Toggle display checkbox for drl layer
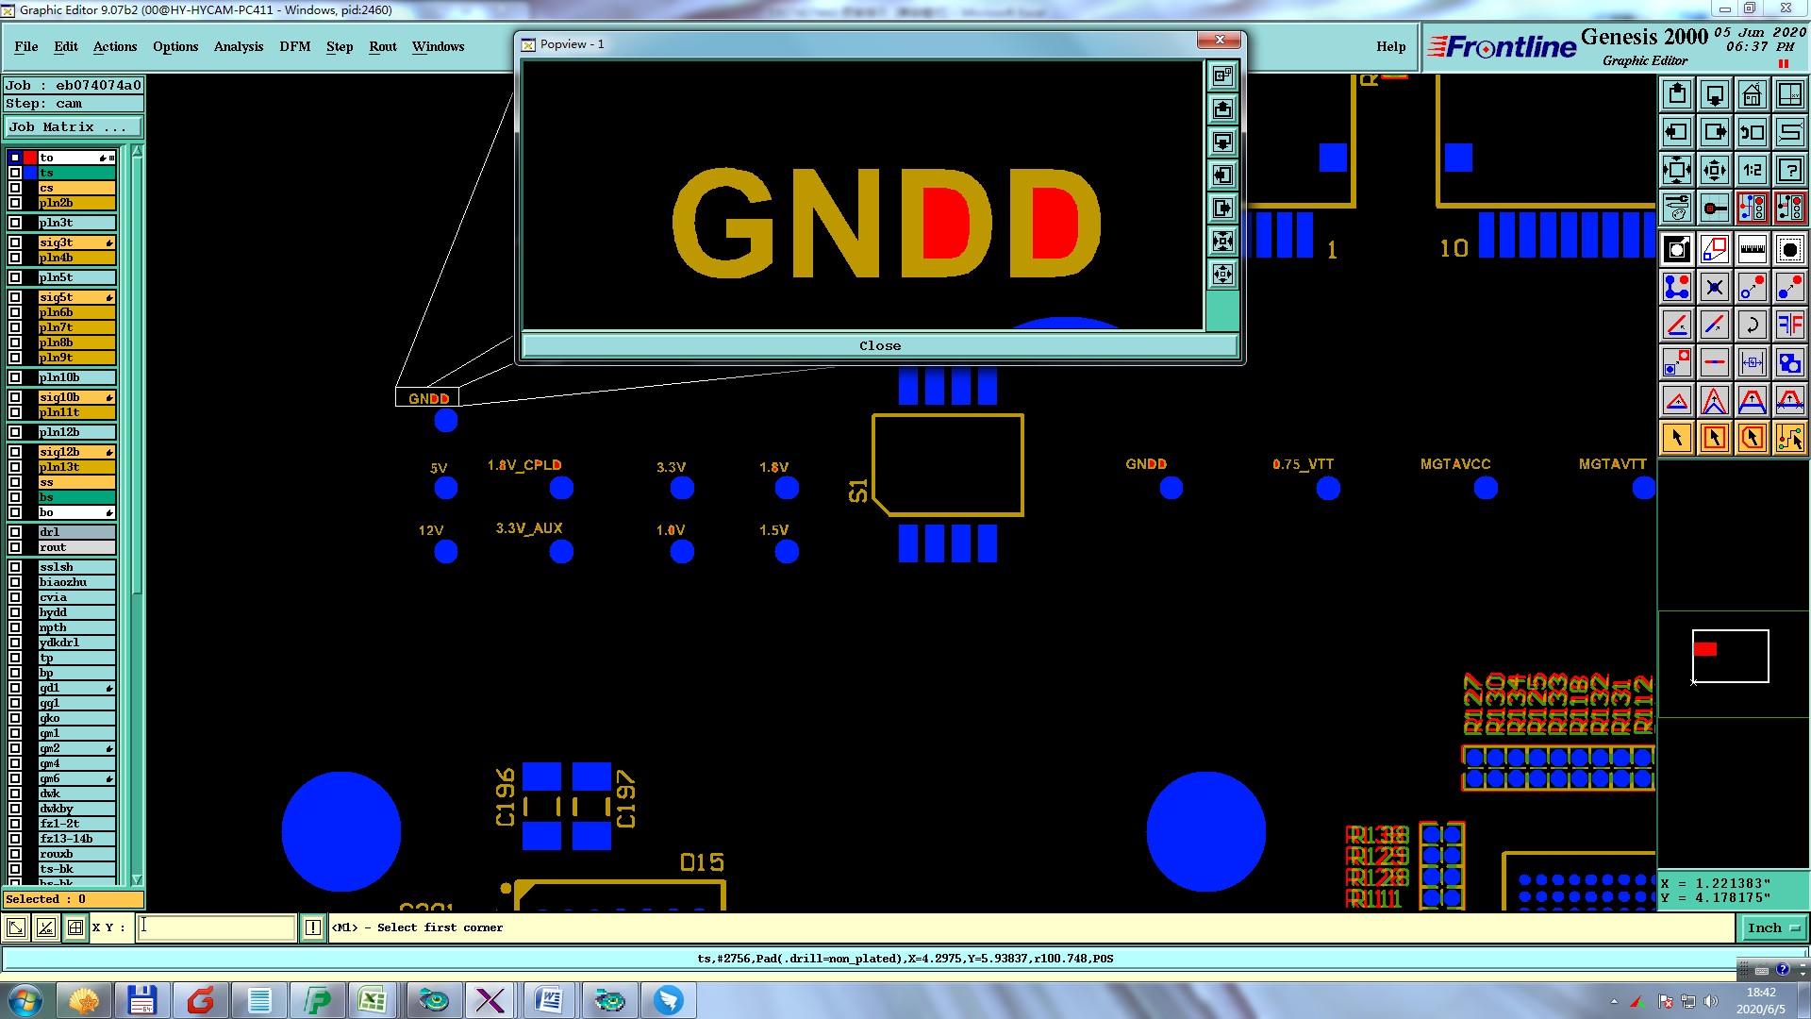The image size is (1811, 1019). click(x=15, y=532)
